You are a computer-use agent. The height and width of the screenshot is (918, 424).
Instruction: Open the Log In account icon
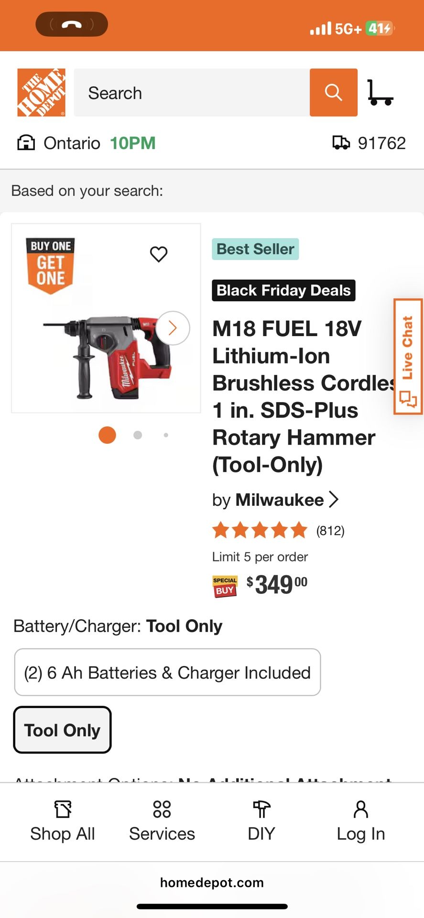pyautogui.click(x=360, y=820)
